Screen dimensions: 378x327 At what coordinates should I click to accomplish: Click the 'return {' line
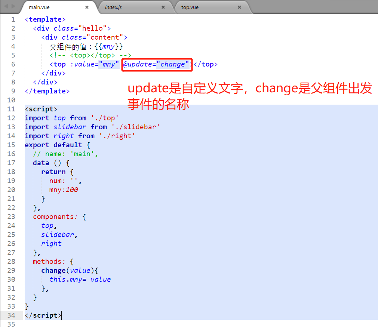pyautogui.click(x=57, y=172)
